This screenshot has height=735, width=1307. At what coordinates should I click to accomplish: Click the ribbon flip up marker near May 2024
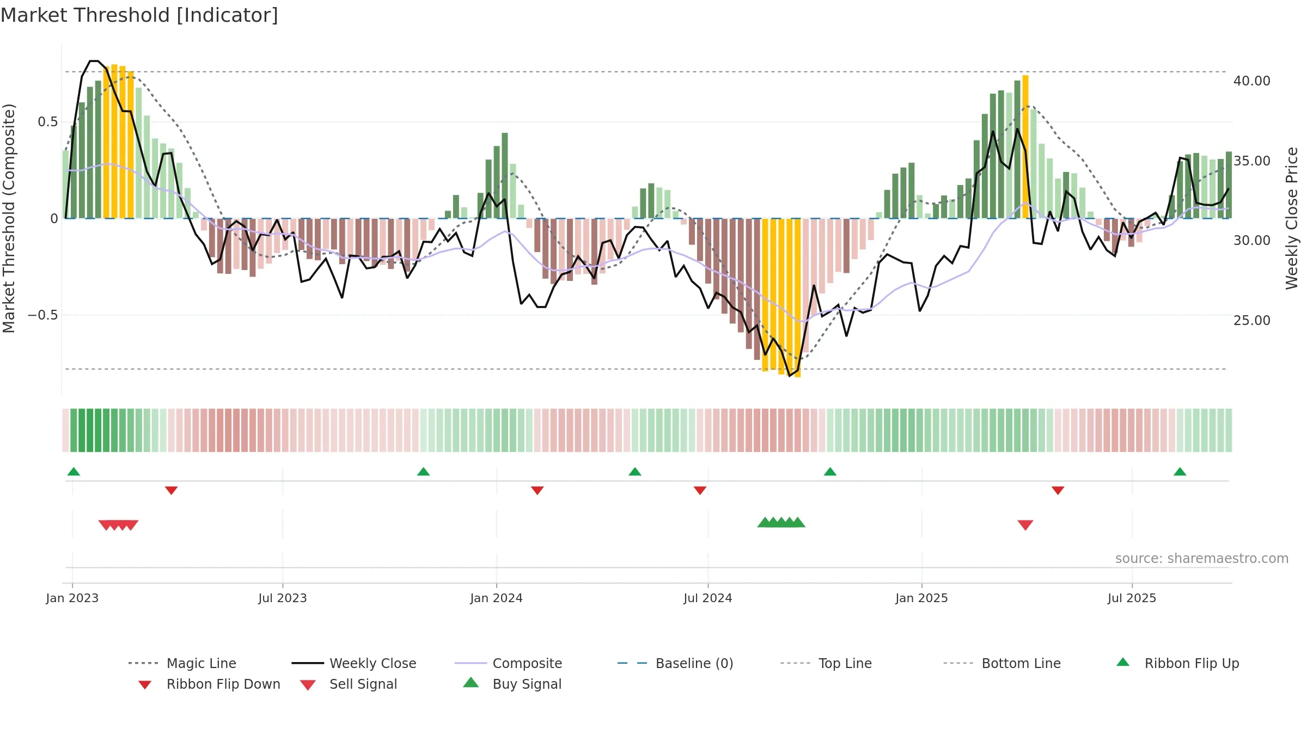click(634, 471)
